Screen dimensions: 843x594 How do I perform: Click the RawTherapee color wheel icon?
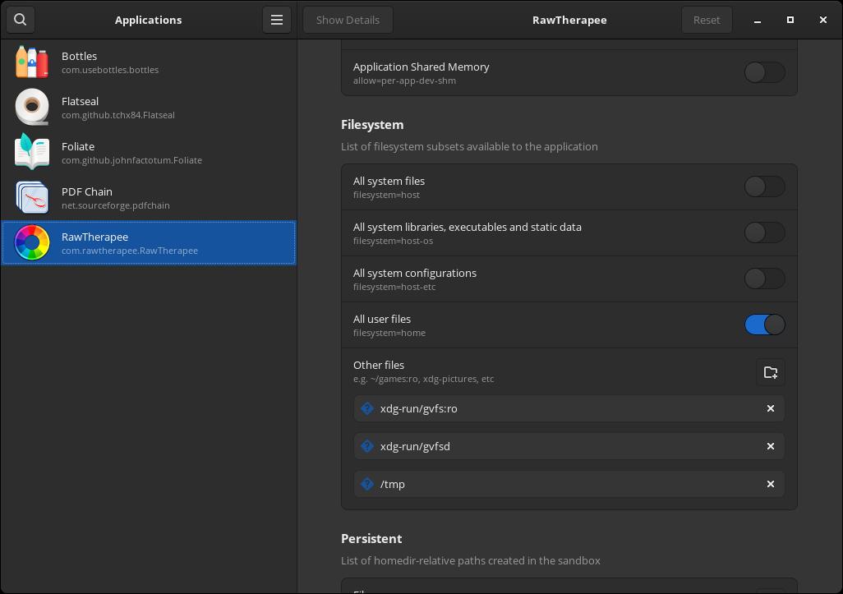coord(32,242)
